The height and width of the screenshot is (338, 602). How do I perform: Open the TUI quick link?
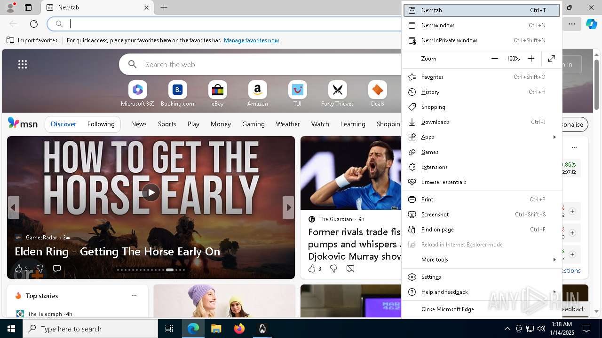pyautogui.click(x=297, y=94)
